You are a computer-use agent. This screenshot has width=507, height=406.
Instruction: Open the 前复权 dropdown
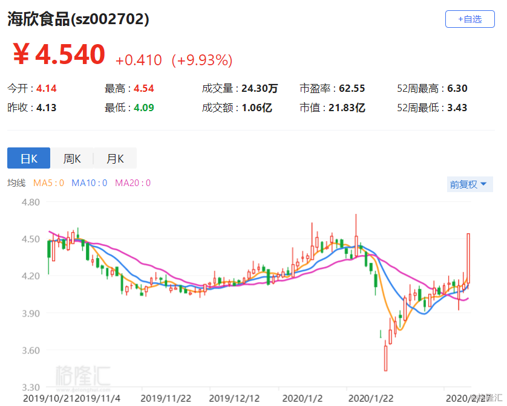(x=469, y=184)
